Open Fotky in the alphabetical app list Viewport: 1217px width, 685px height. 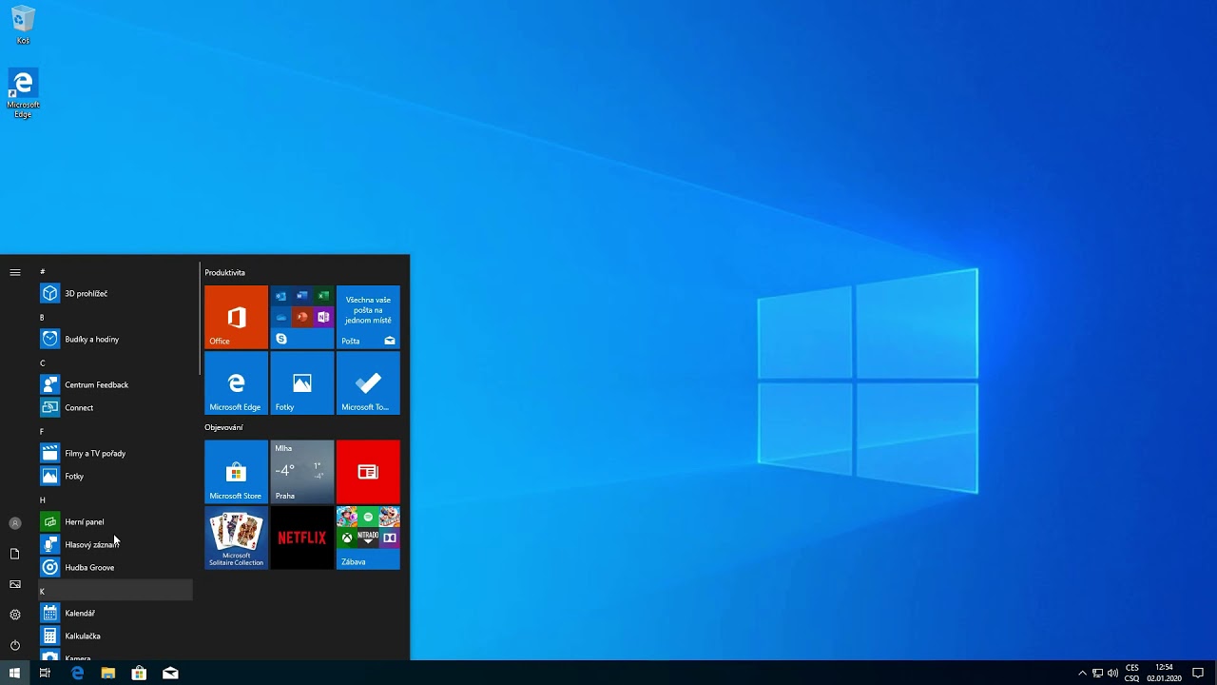pyautogui.click(x=115, y=476)
